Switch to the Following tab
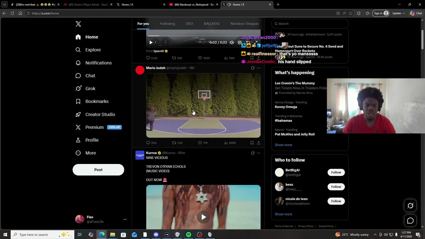425x239 pixels. (167, 24)
